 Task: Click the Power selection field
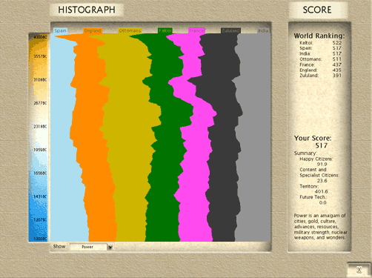pyautogui.click(x=88, y=247)
